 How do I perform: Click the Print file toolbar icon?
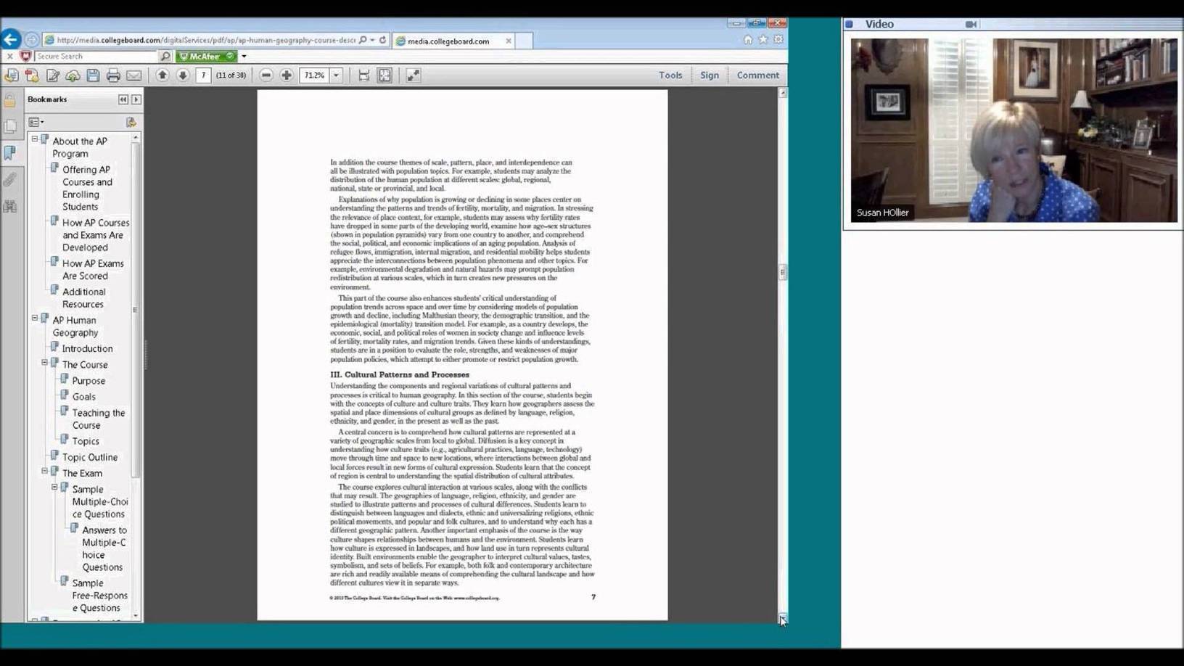pyautogui.click(x=113, y=75)
